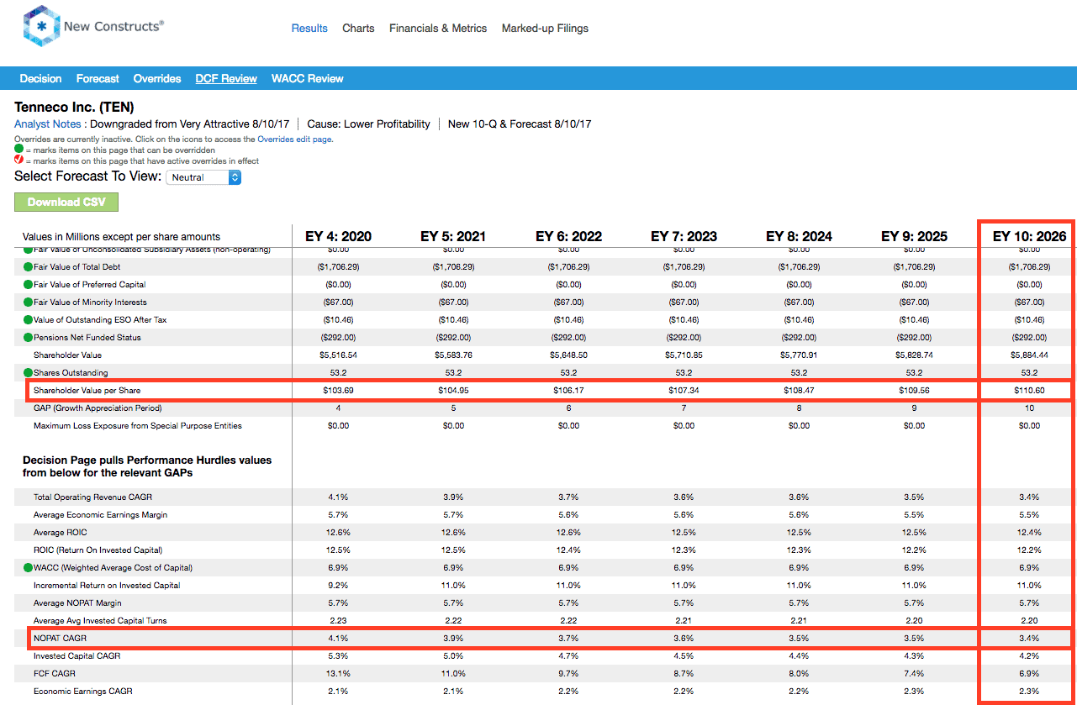Click the EY 5: 2021 column header

453,236
